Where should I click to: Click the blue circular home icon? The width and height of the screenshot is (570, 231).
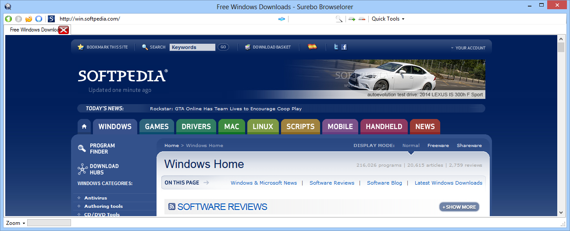pyautogui.click(x=39, y=19)
